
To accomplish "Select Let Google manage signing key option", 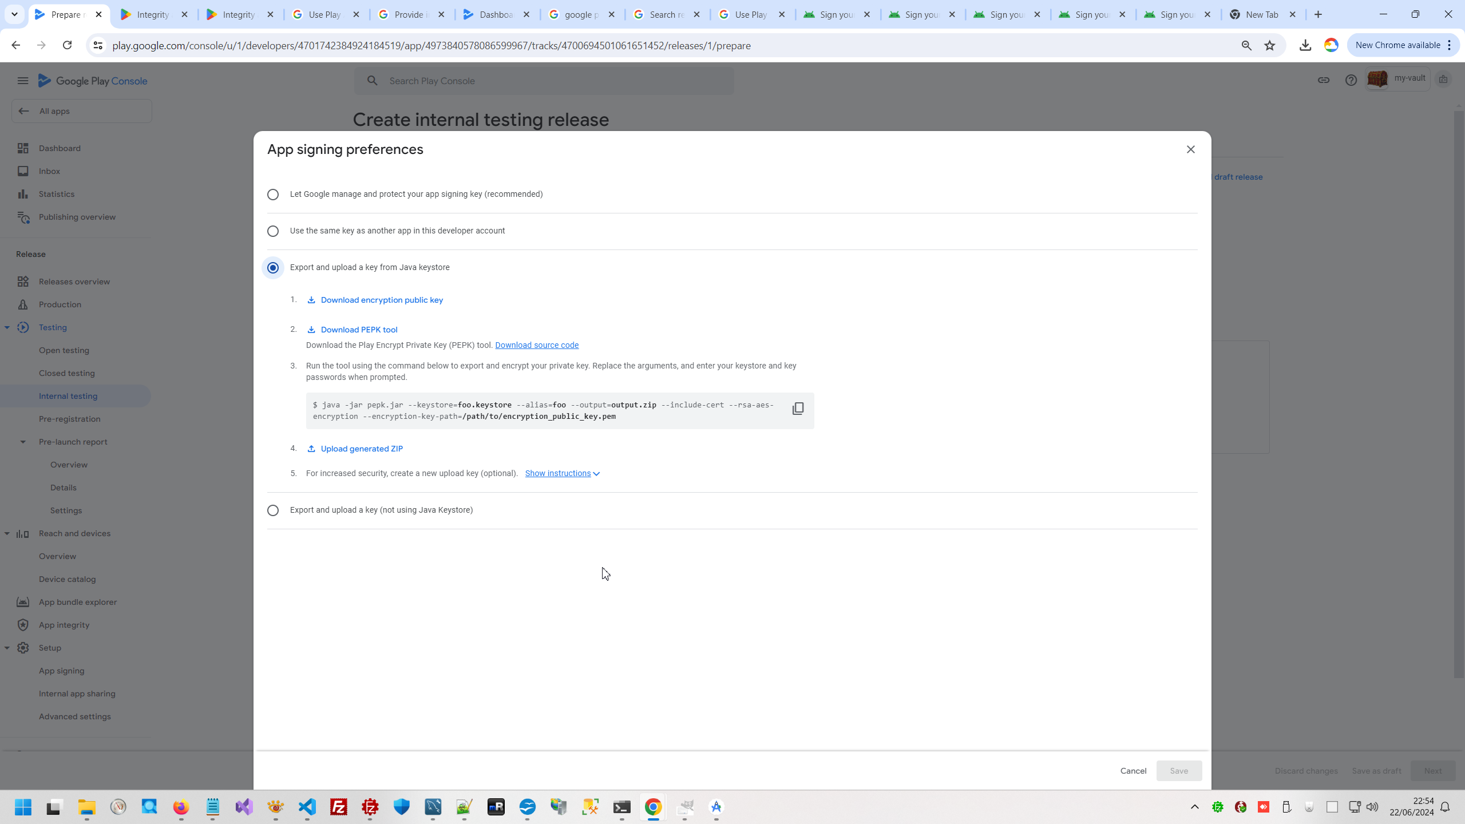I will point(273,195).
